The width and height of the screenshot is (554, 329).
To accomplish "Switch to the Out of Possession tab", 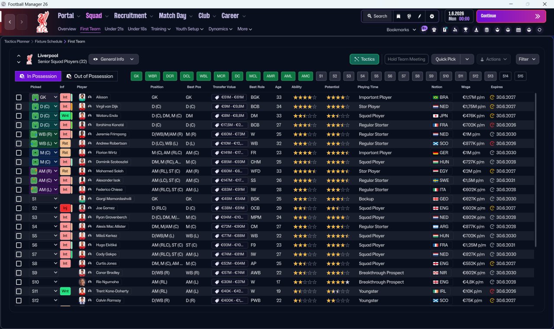I will pyautogui.click(x=90, y=76).
